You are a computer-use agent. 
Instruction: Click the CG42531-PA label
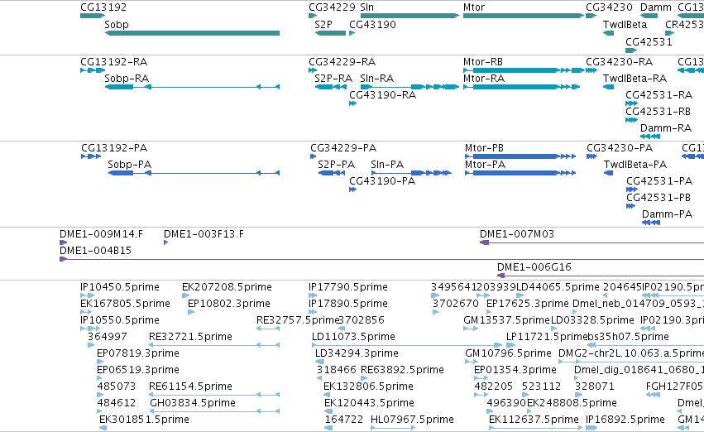pyautogui.click(x=659, y=181)
